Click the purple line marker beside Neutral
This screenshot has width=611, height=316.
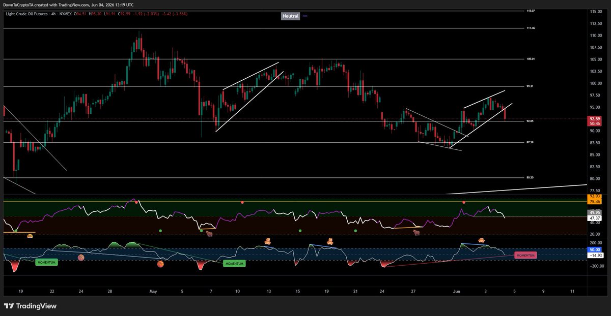(305, 16)
